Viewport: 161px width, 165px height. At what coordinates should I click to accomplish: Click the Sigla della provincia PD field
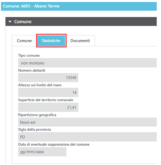tap(87, 137)
